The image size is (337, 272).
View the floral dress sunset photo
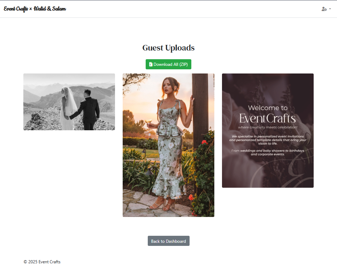(x=168, y=145)
